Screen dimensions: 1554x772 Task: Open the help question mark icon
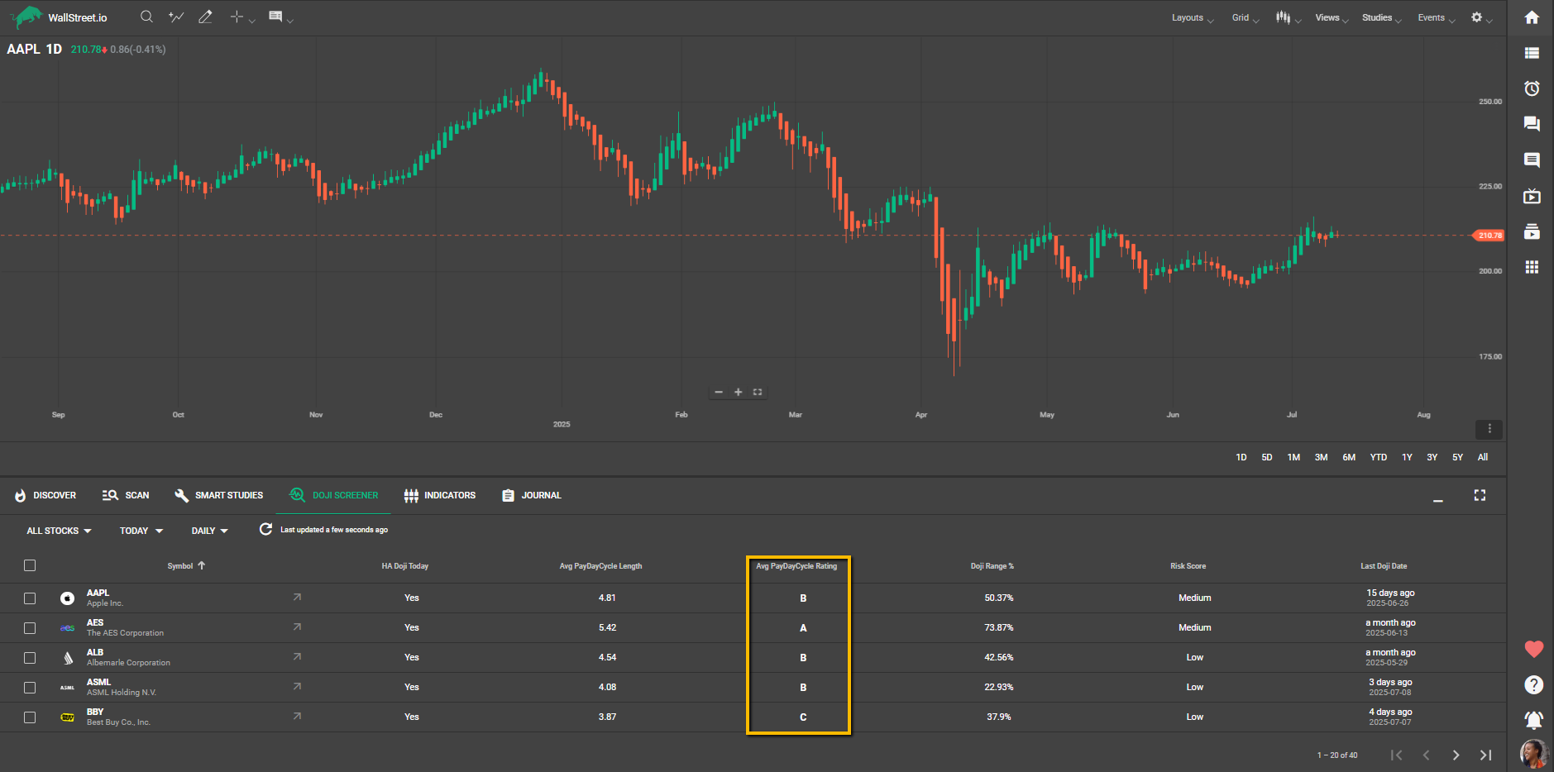[x=1533, y=684]
